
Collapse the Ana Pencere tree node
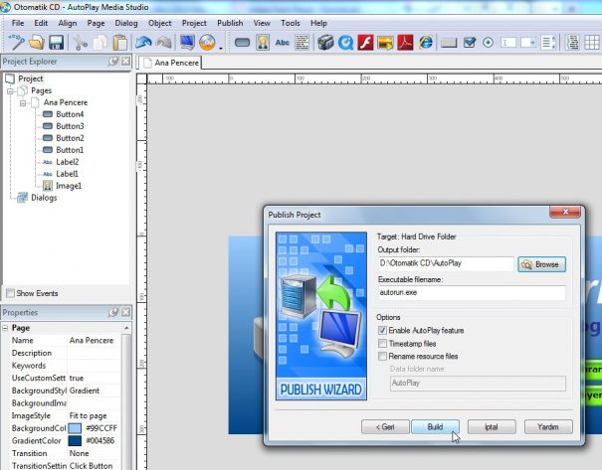(x=23, y=103)
